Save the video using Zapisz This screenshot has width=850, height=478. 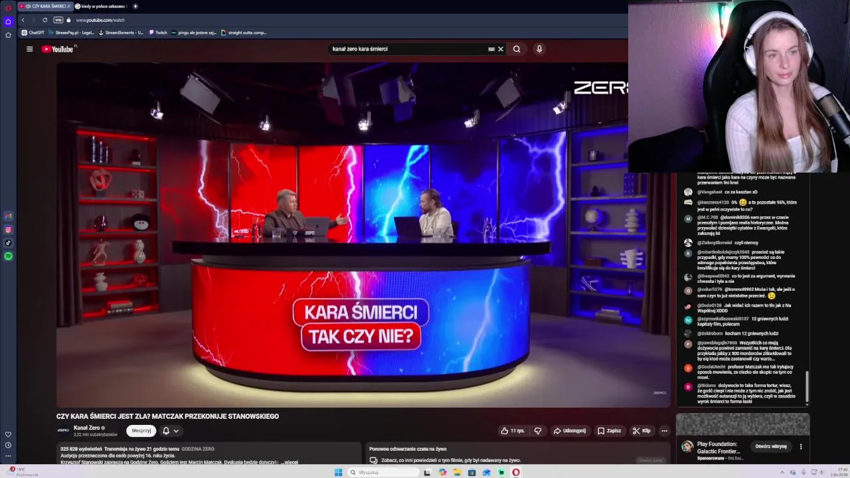(609, 431)
